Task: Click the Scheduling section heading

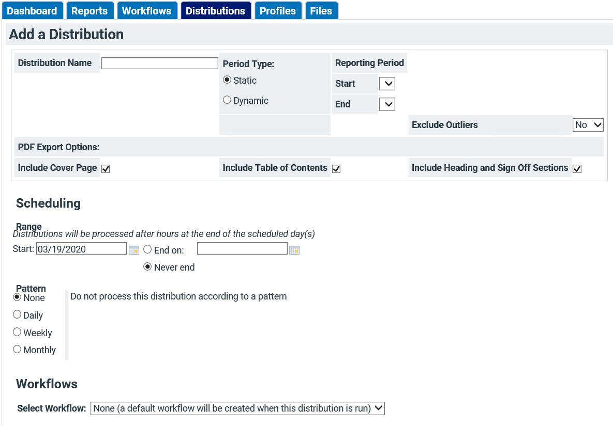Action: (x=49, y=203)
